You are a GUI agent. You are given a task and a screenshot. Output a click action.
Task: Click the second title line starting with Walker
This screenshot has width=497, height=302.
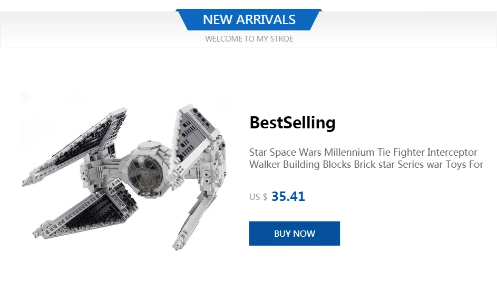(x=366, y=165)
